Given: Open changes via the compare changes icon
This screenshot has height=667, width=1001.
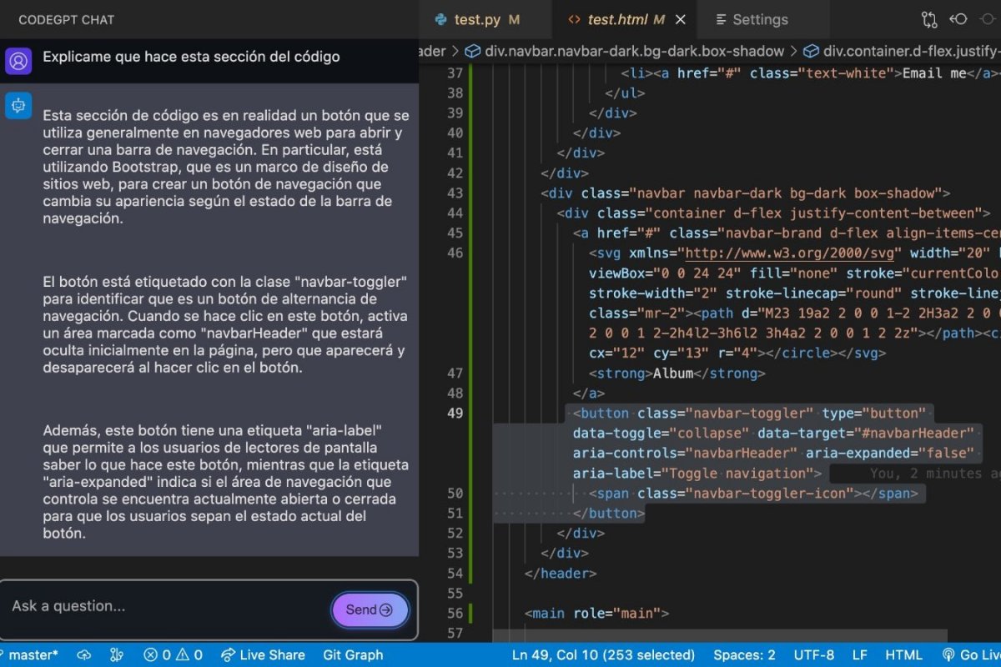Looking at the screenshot, I should click(929, 19).
